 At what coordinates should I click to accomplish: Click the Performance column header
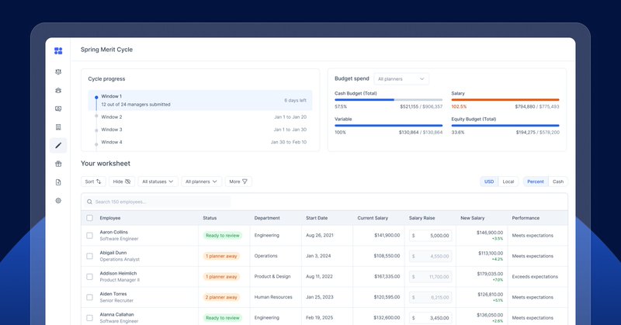click(526, 218)
